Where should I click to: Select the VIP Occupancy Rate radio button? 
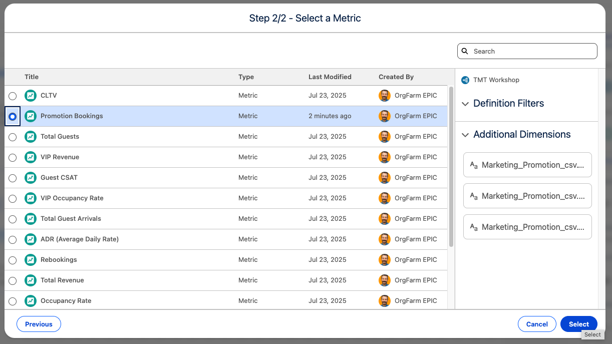click(x=13, y=199)
